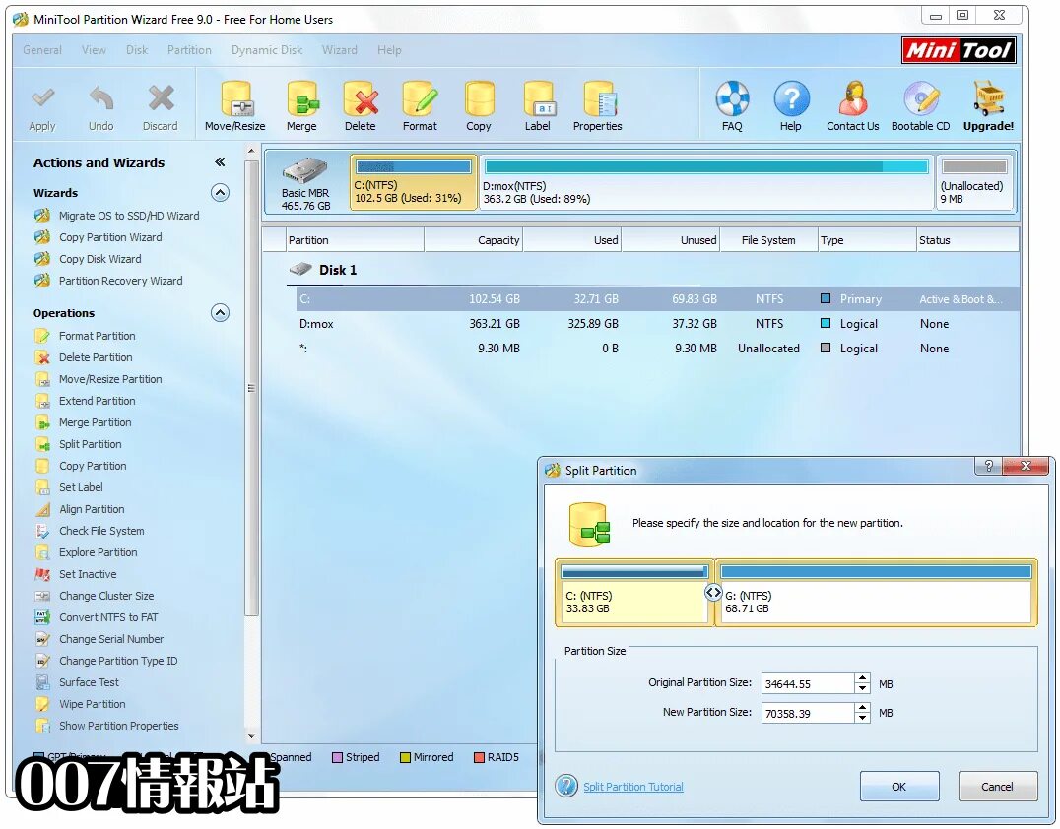
Task: Open the Wizard menu
Action: (x=339, y=50)
